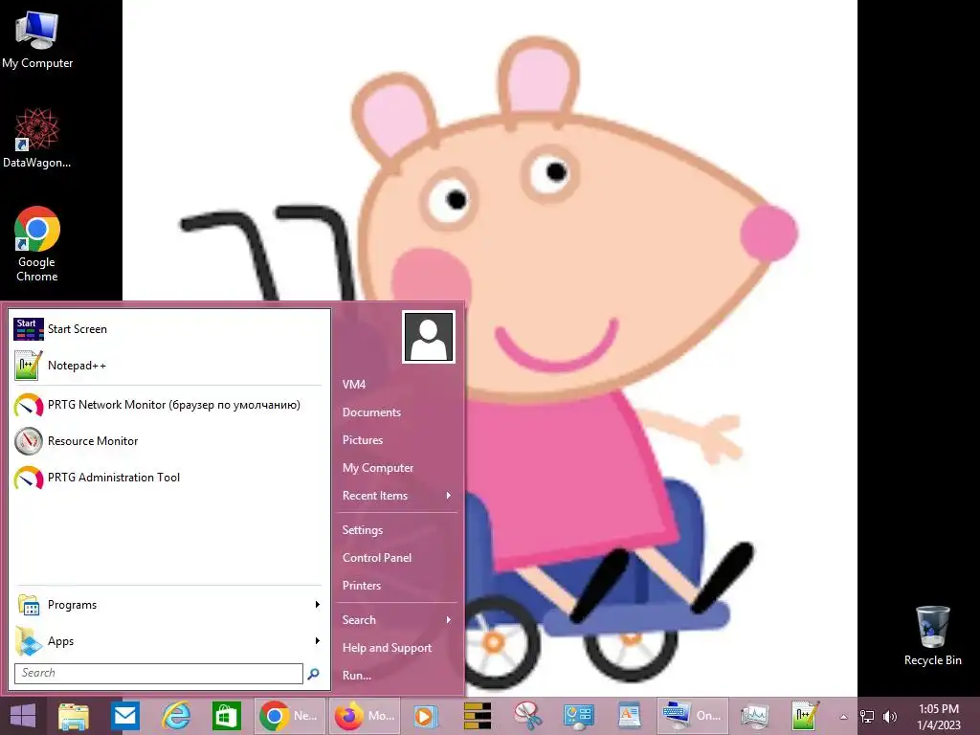Focus the start menu Search box
The image size is (980, 735).
pyautogui.click(x=159, y=674)
